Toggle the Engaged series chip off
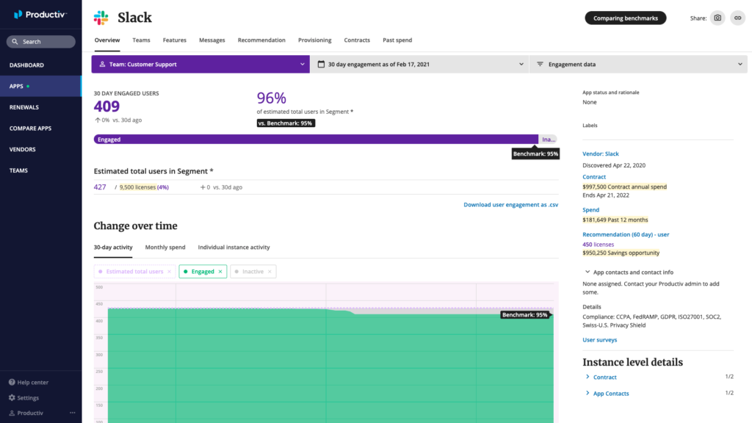Viewport: 752px width, 423px height. tap(202, 272)
